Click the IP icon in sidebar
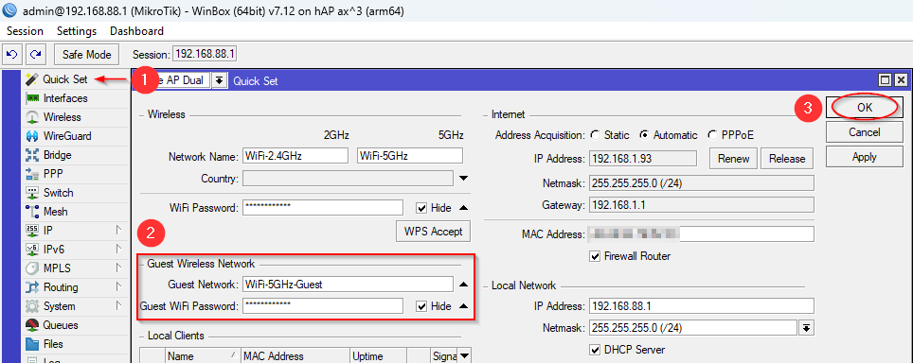Screen dimensions: 913x363 click(32, 231)
